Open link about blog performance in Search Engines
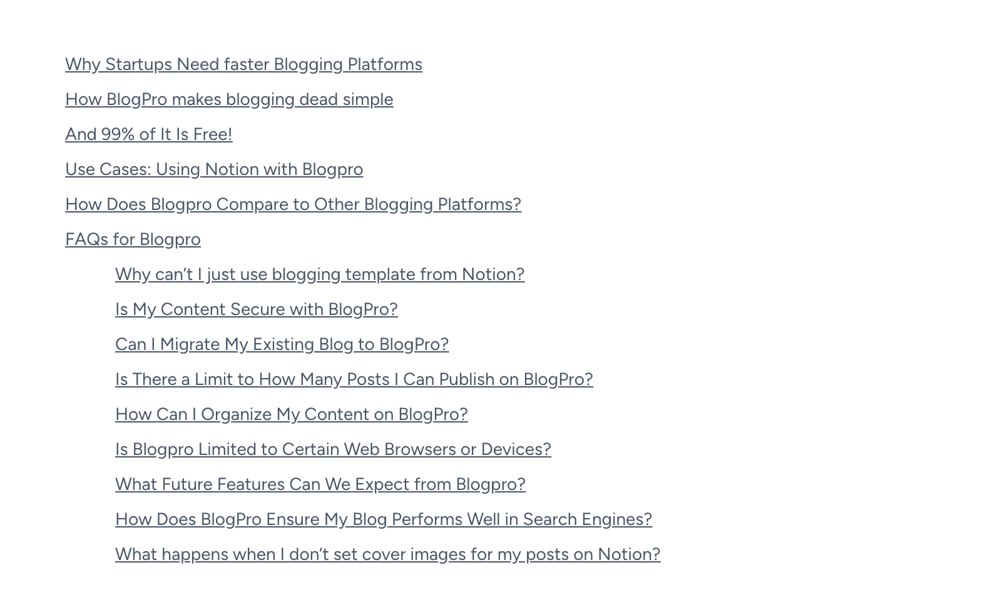This screenshot has width=985, height=600. [x=384, y=519]
